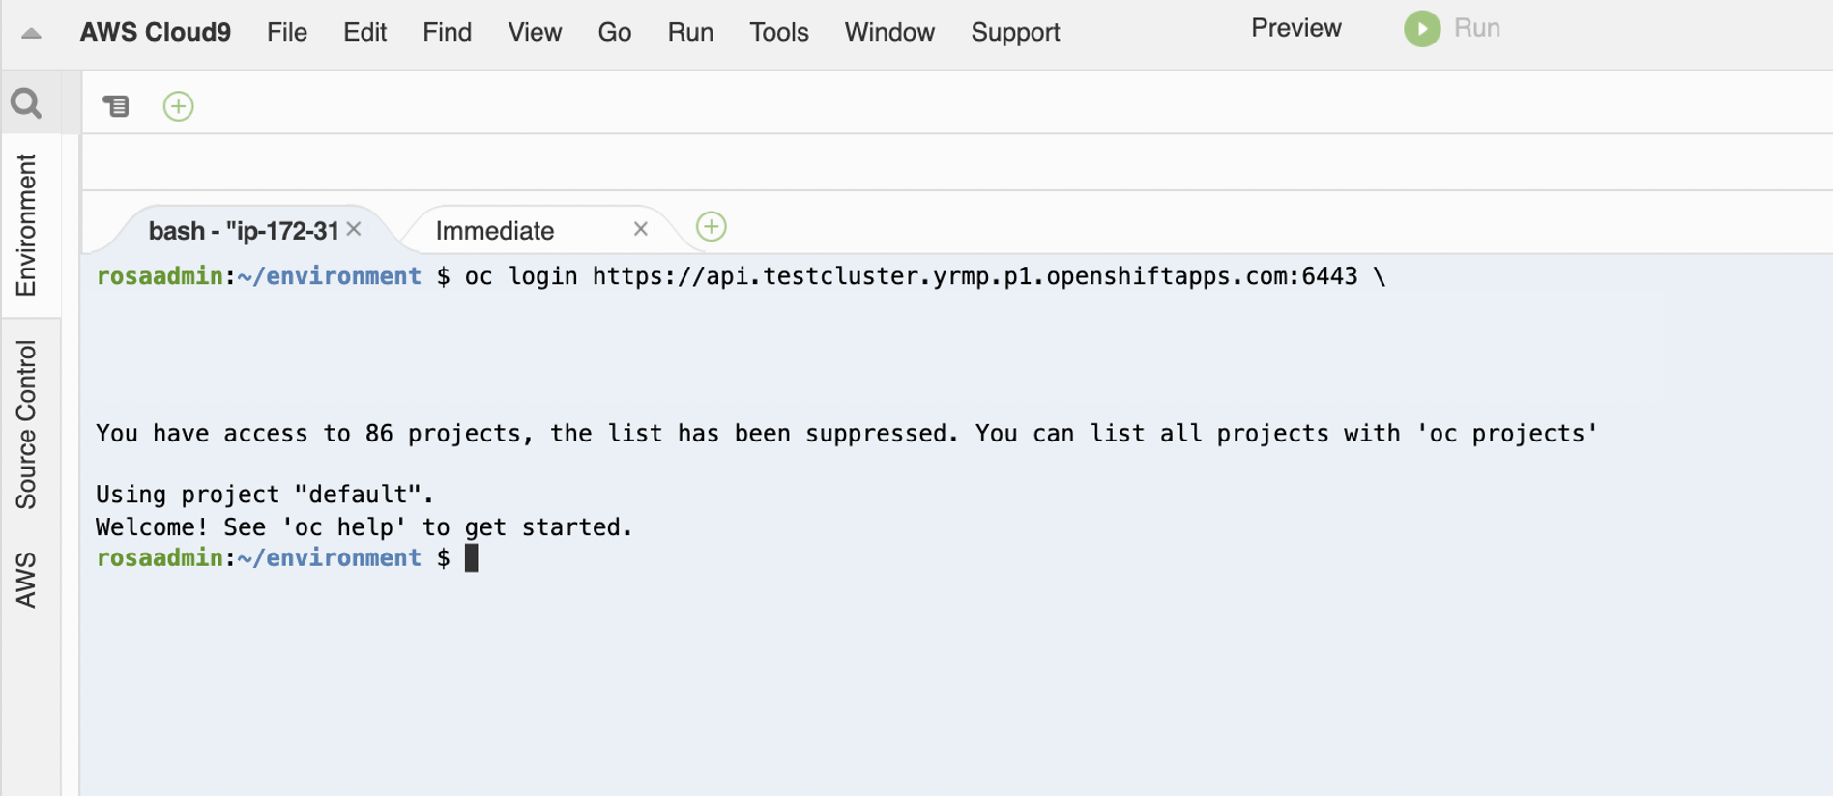The image size is (1833, 796).
Task: Switch to the Immediate tab
Action: tap(495, 231)
